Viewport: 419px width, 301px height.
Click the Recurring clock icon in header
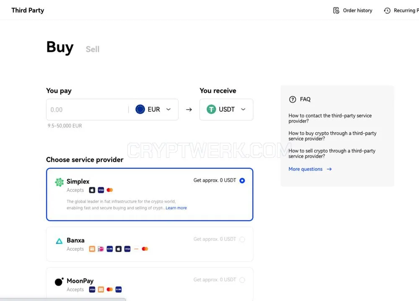pos(387,10)
